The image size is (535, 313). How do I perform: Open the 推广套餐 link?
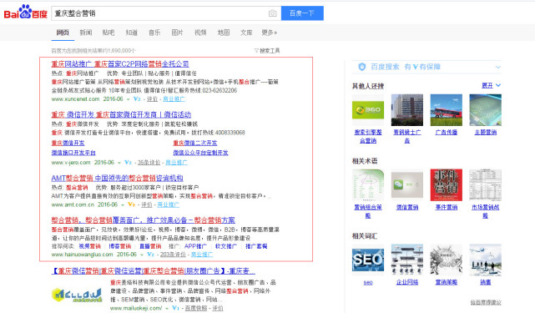[256, 246]
